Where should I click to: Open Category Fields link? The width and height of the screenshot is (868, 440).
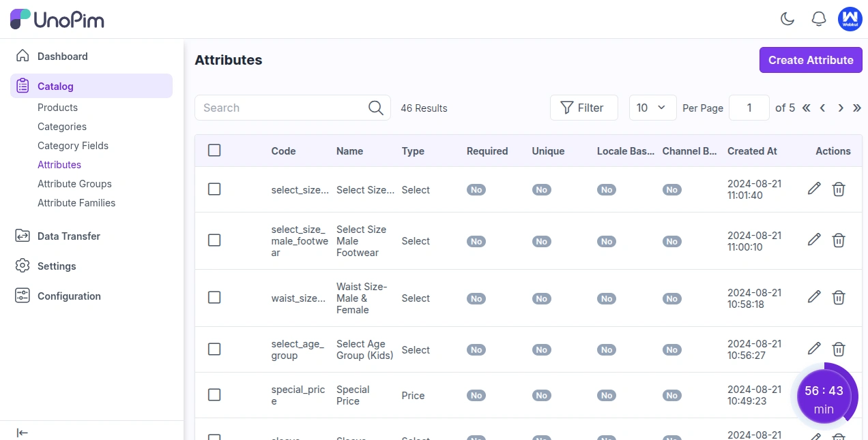pyautogui.click(x=73, y=146)
